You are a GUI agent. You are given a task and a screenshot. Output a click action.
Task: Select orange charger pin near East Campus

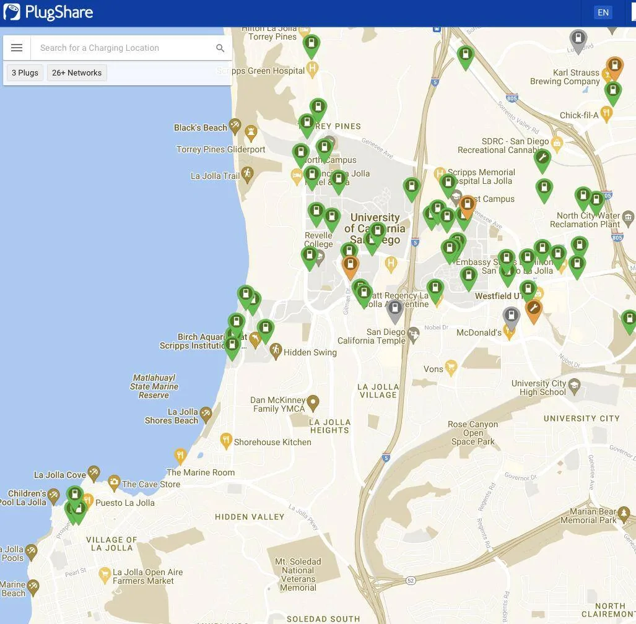pyautogui.click(x=468, y=206)
